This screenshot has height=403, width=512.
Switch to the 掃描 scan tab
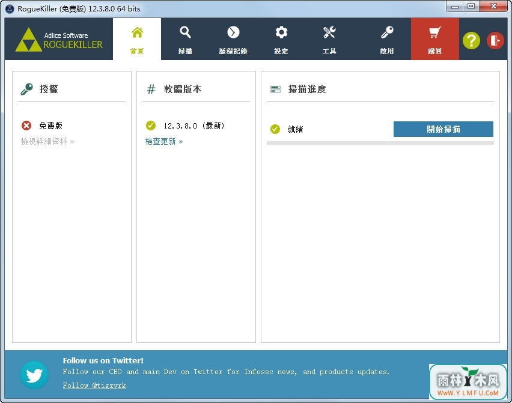click(x=185, y=39)
